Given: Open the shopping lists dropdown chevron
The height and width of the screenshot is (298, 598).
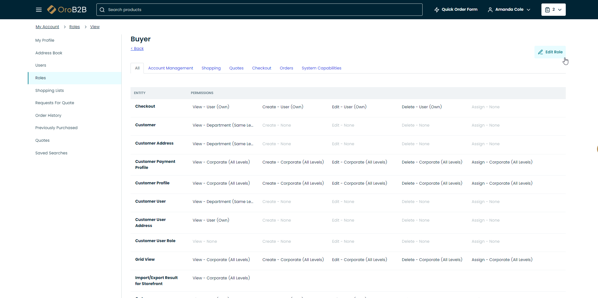Looking at the screenshot, I should click(x=560, y=10).
